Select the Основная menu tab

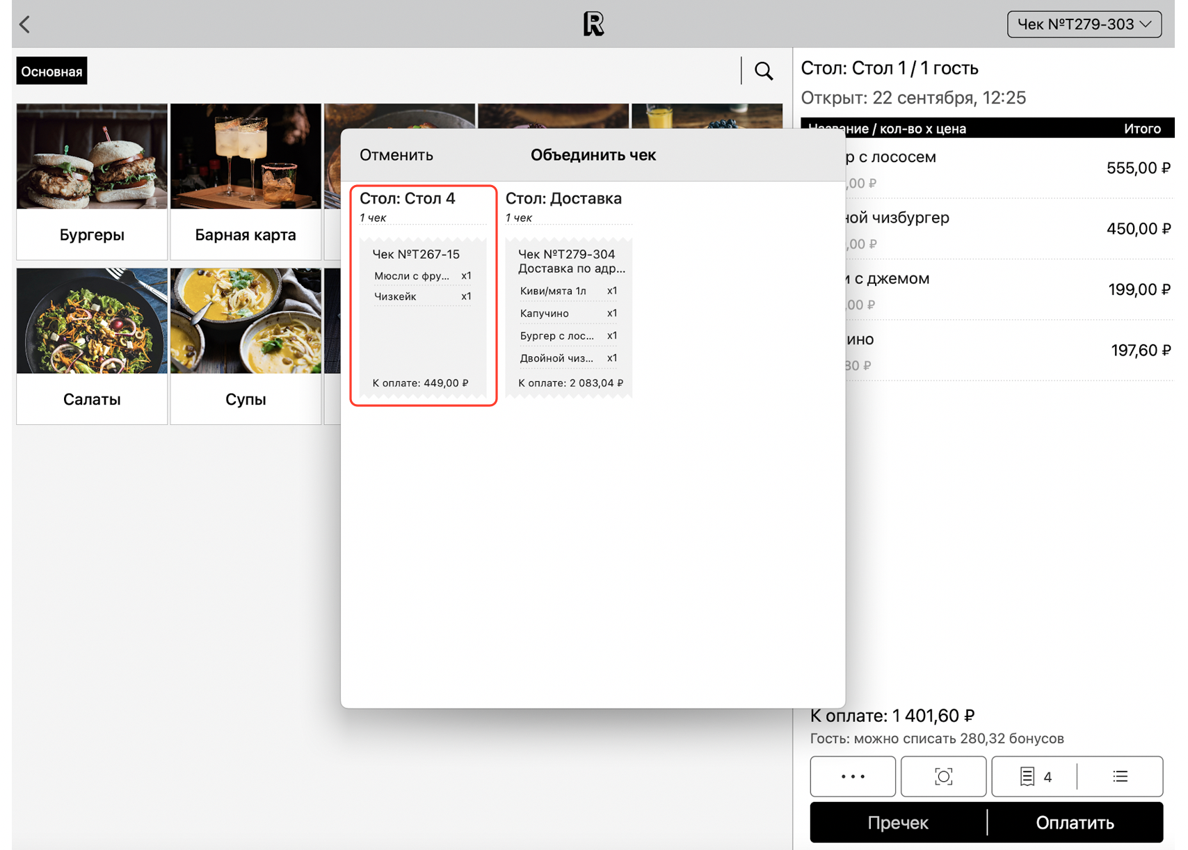click(x=51, y=71)
